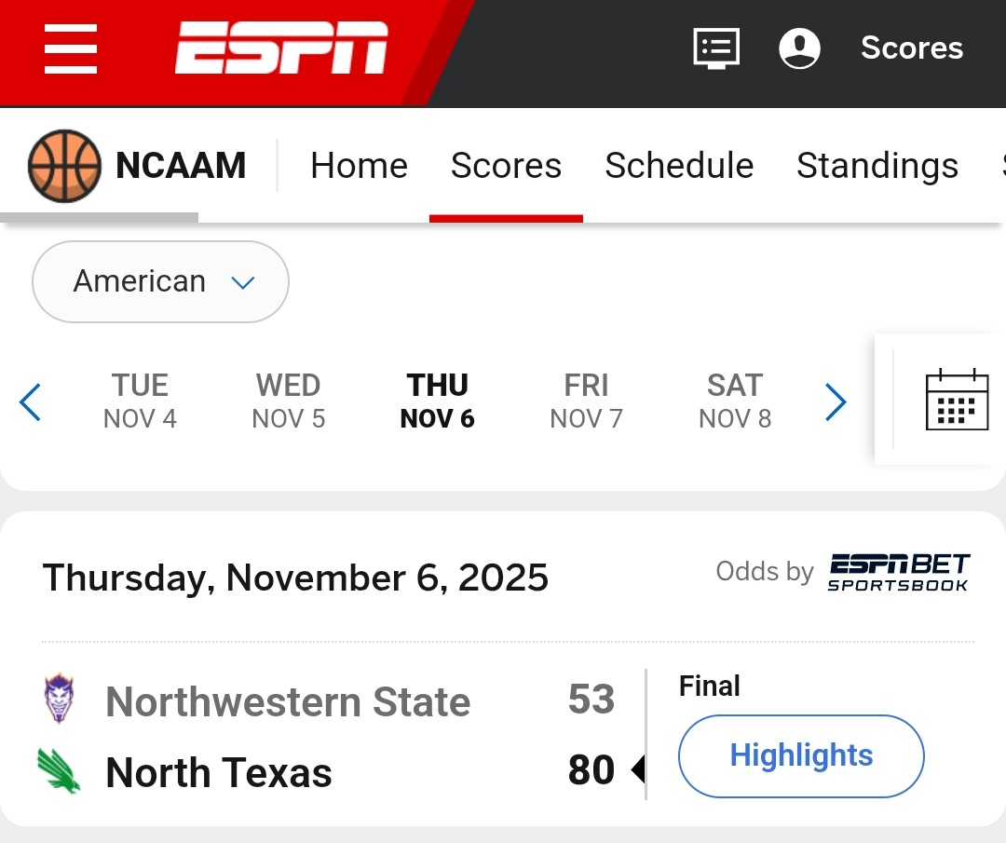
Task: Go to previous dates with left chevron
Action: click(x=31, y=402)
